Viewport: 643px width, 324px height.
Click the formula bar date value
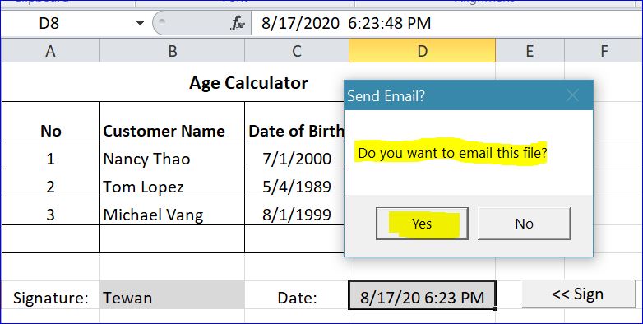pyautogui.click(x=346, y=23)
